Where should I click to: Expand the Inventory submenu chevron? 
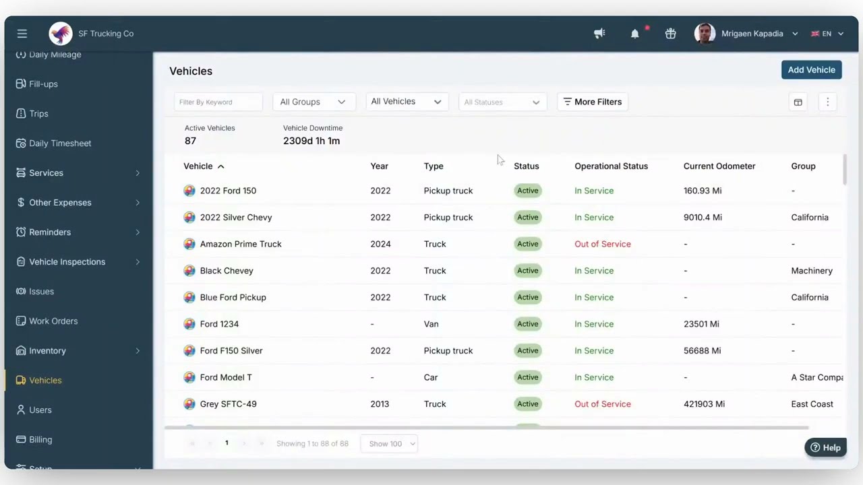(x=138, y=351)
